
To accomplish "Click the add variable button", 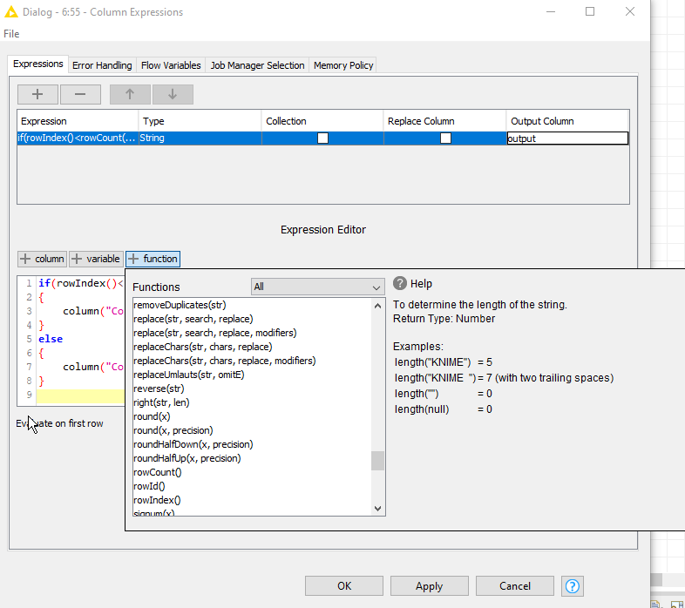I will coord(96,259).
